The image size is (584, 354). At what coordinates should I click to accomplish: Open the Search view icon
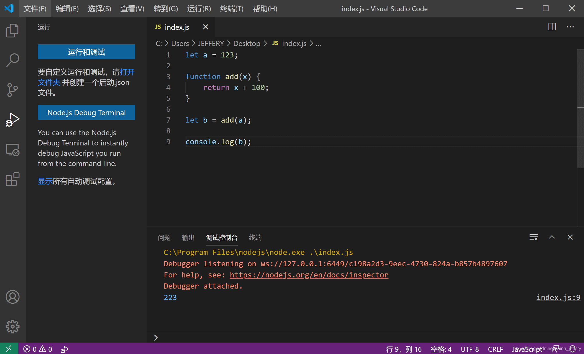pos(12,60)
